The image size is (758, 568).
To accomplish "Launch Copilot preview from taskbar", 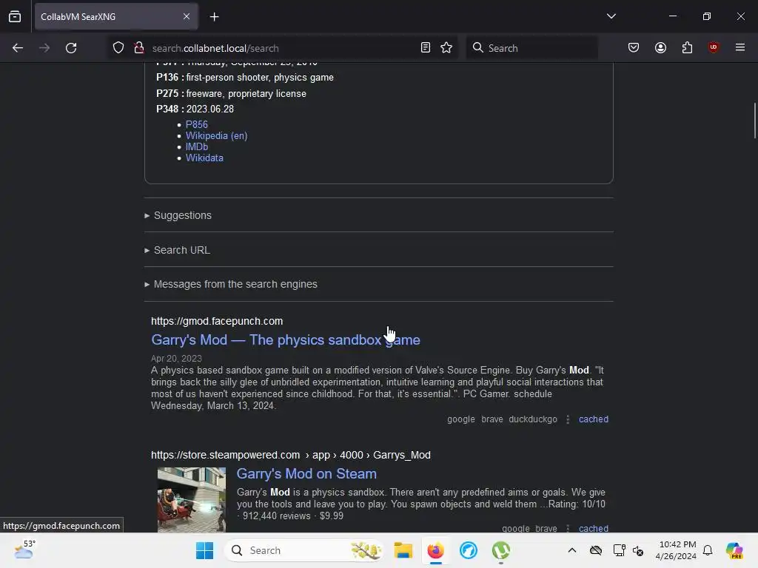I will 734,550.
